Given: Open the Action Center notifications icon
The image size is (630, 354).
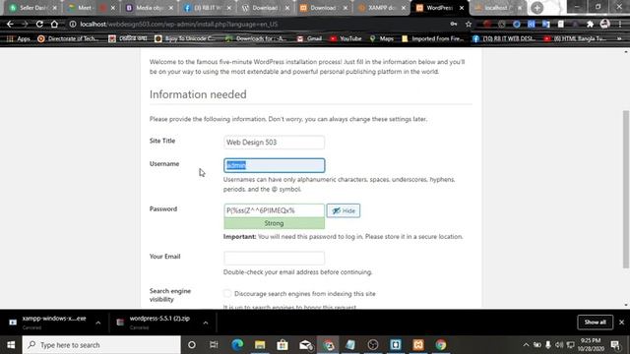Looking at the screenshot, I should point(615,345).
